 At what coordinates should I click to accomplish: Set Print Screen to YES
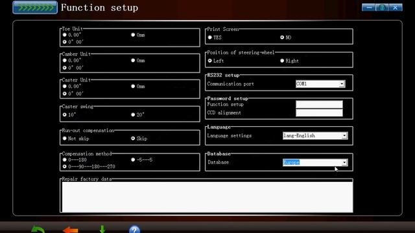coord(210,38)
